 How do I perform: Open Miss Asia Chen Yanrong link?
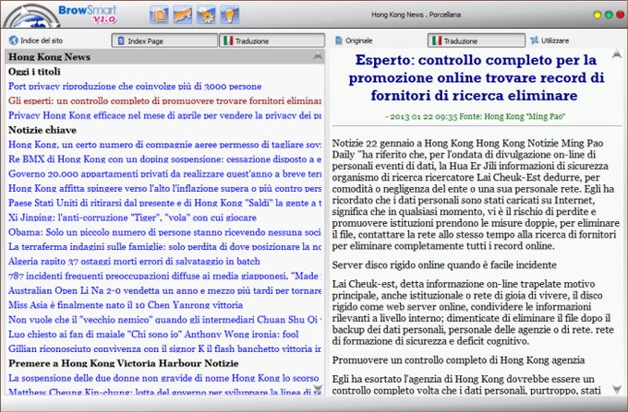click(126, 305)
